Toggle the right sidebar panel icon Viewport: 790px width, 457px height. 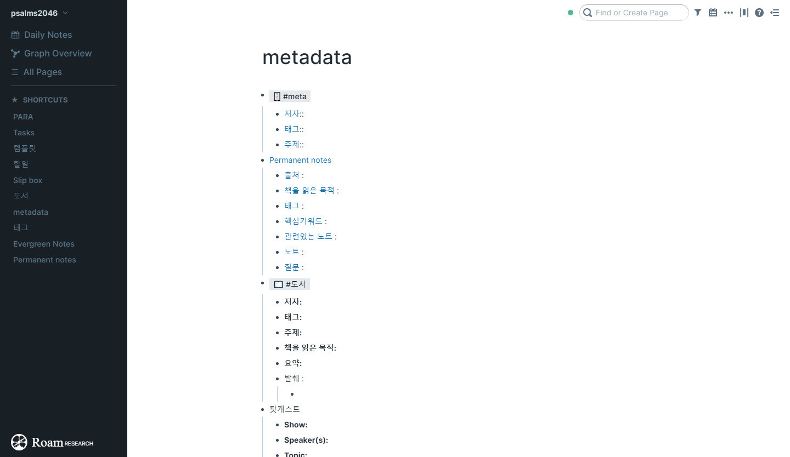coord(774,13)
